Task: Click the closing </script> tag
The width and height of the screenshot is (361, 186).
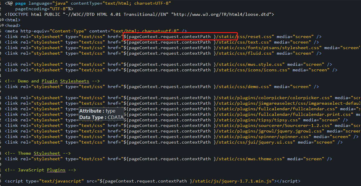Action: point(289,181)
